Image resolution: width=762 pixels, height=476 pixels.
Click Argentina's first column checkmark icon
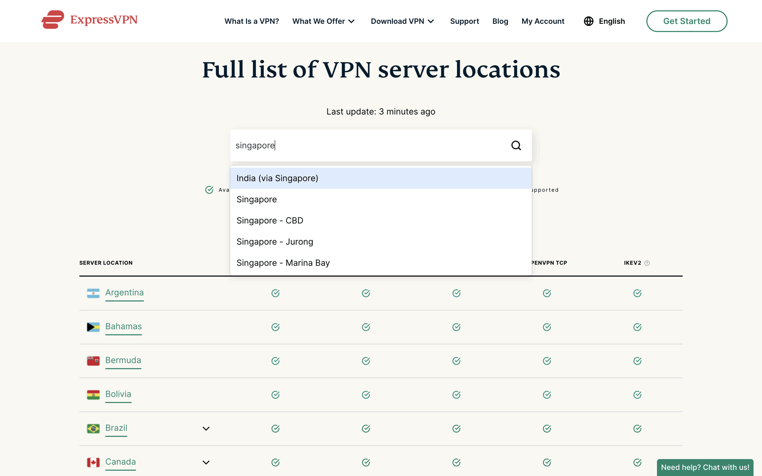click(275, 293)
